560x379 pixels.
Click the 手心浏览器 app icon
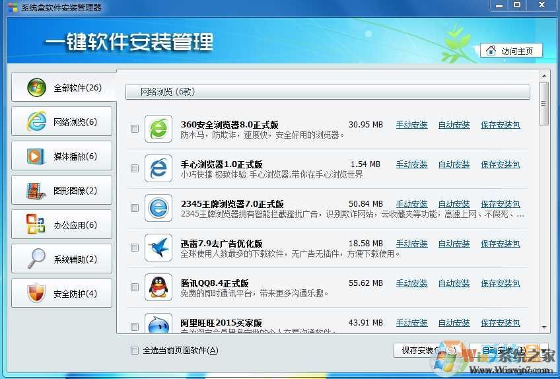pyautogui.click(x=158, y=168)
